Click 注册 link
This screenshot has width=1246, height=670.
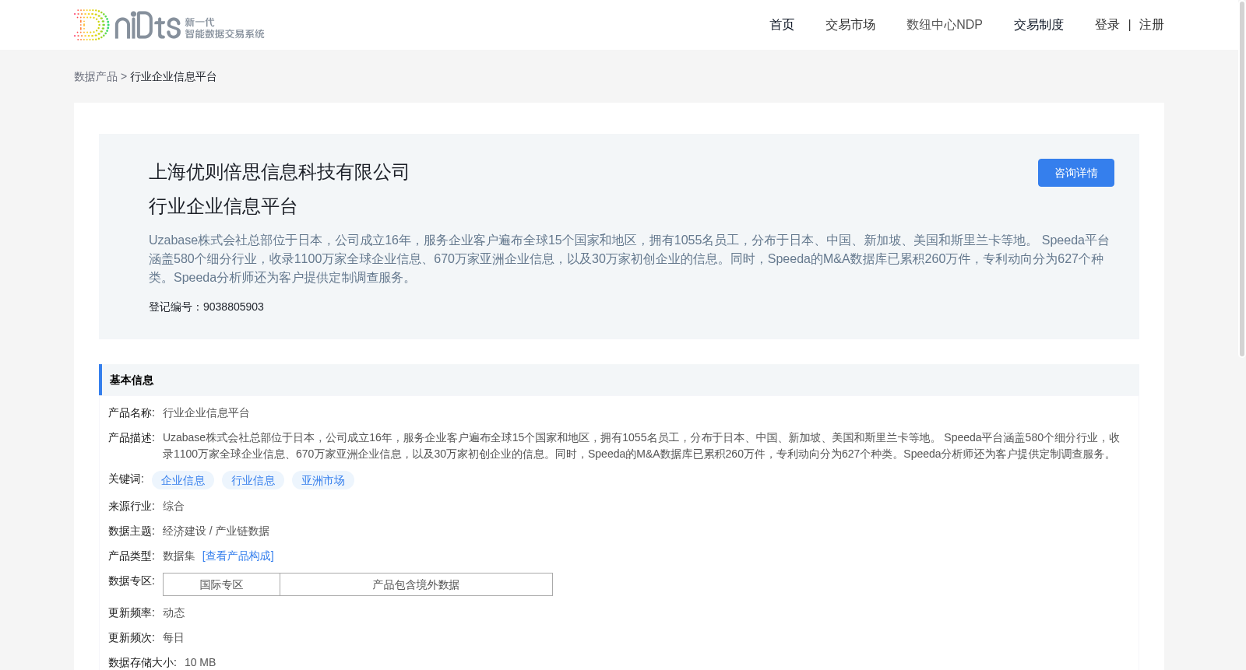pyautogui.click(x=1152, y=25)
